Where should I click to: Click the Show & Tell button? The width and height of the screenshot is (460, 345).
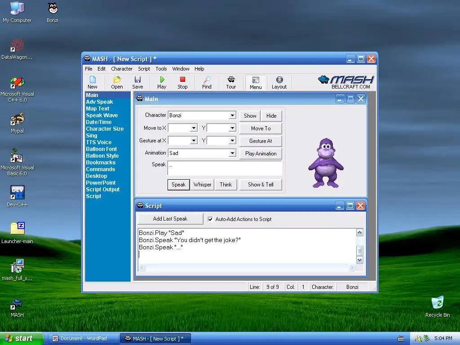tap(261, 185)
